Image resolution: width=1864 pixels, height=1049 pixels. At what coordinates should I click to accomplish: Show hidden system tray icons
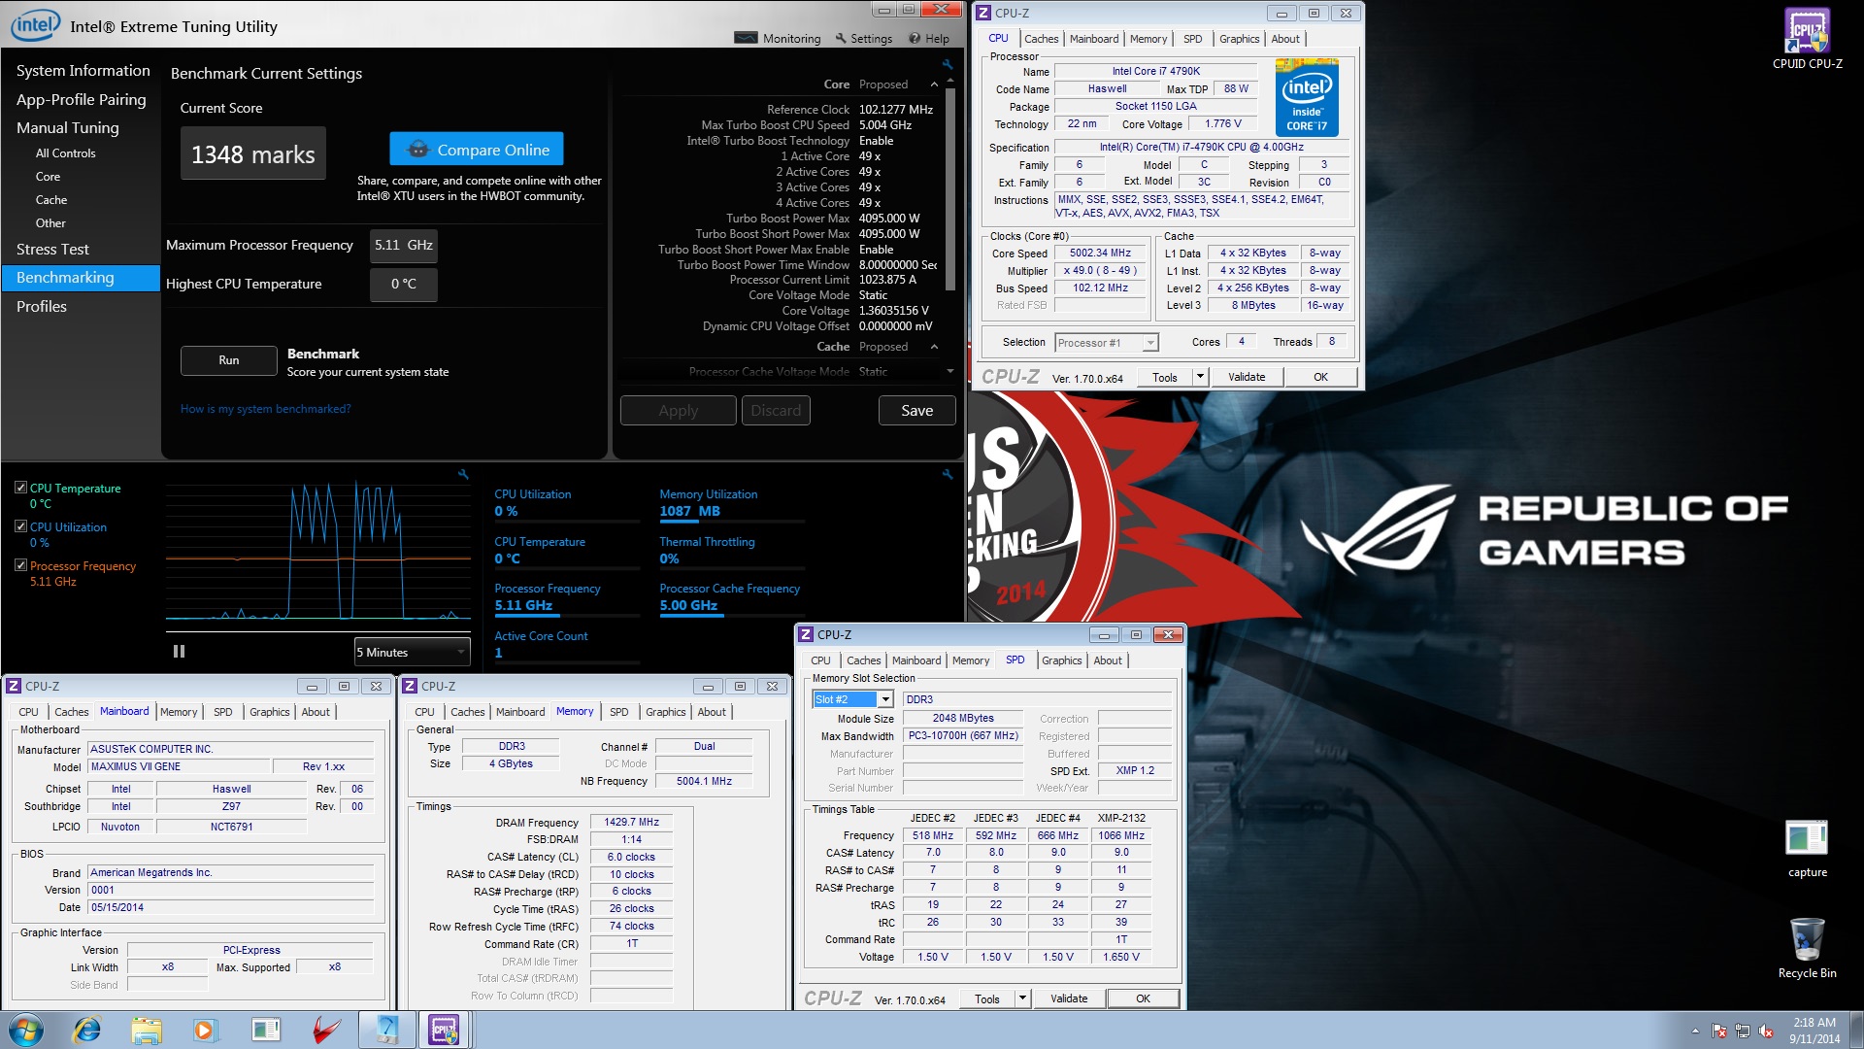1695,1031
